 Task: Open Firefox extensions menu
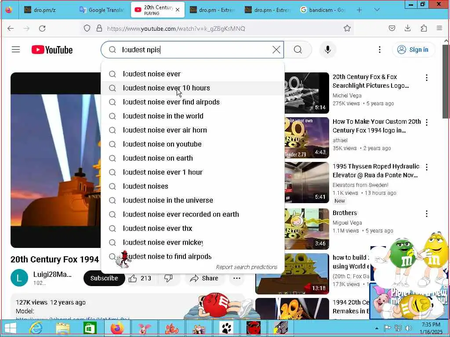[424, 28]
